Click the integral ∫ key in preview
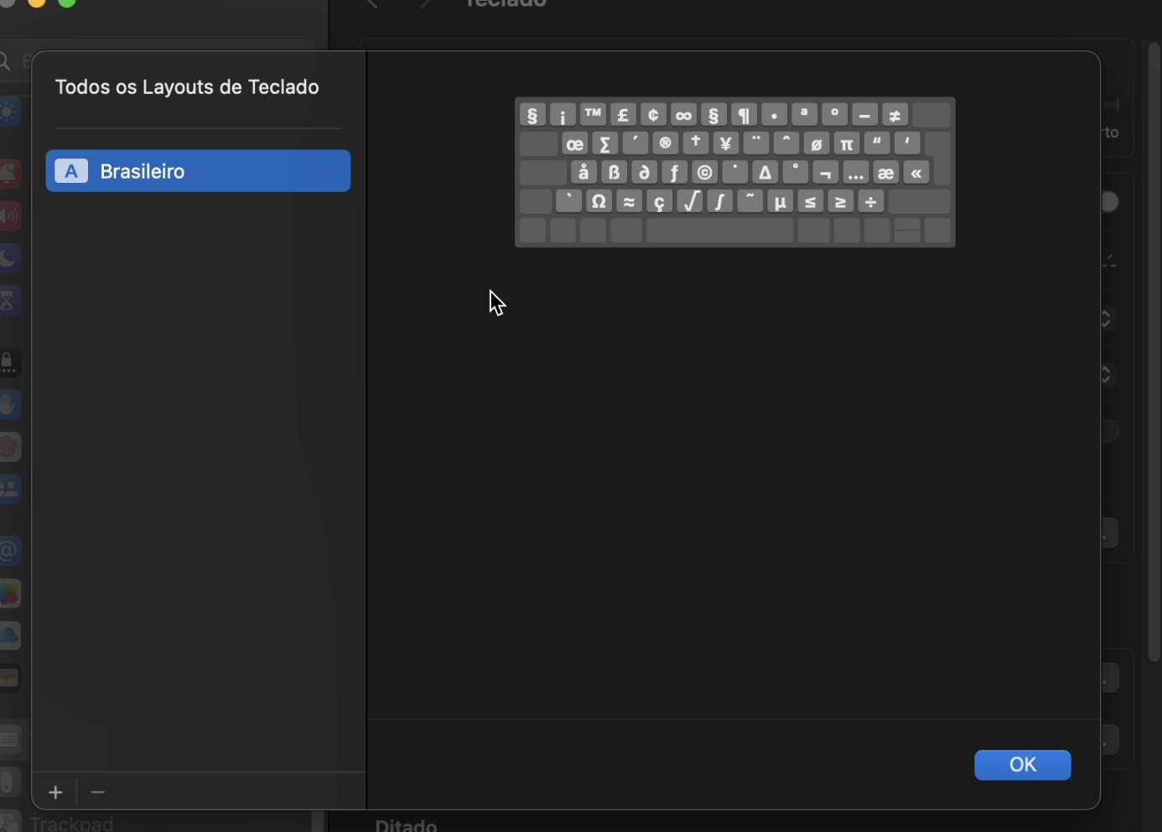The width and height of the screenshot is (1162, 832). pyautogui.click(x=719, y=201)
